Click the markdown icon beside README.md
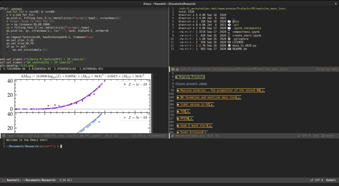The width and height of the screenshot is (339, 186). [229, 49]
